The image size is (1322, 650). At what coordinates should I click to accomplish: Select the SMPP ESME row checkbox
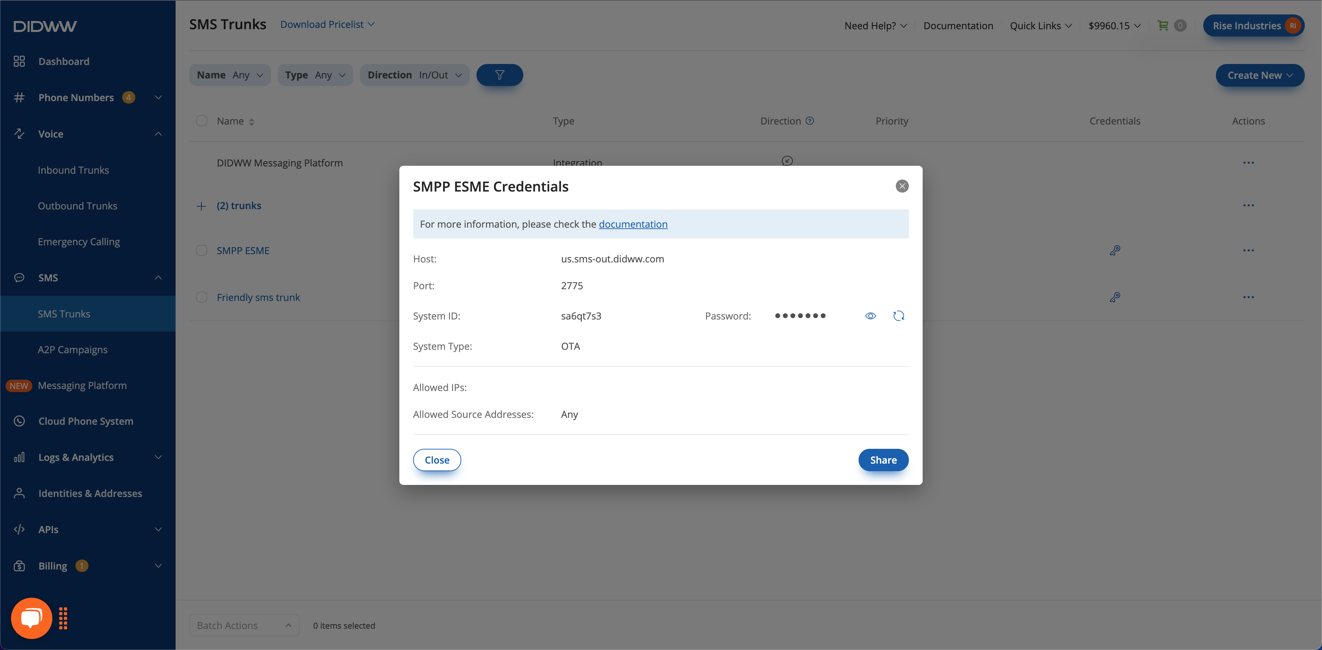(202, 251)
